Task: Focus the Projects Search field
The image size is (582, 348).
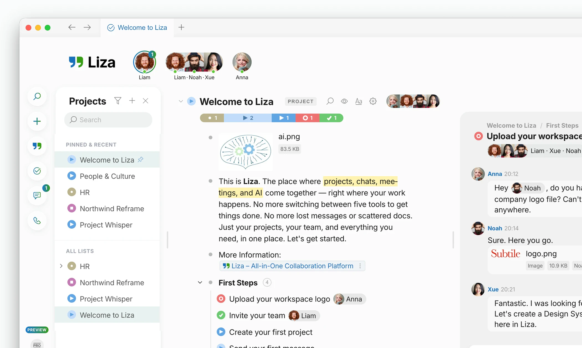Action: point(108,120)
